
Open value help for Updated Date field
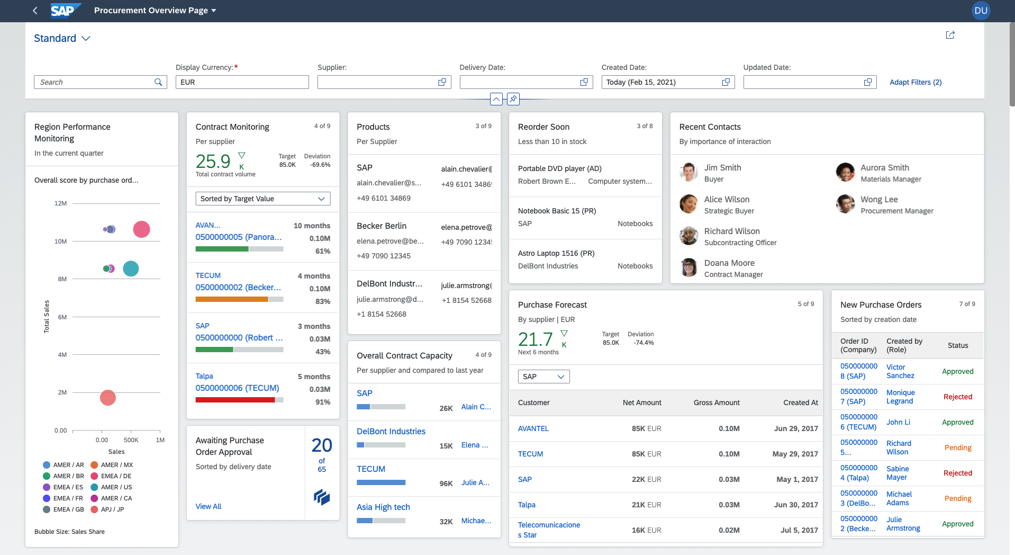(x=867, y=82)
